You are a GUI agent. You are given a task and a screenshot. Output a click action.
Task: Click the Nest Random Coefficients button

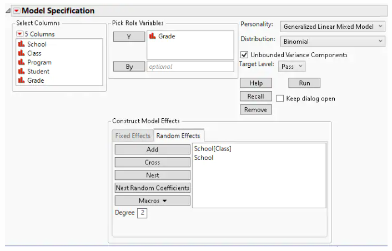(x=153, y=188)
